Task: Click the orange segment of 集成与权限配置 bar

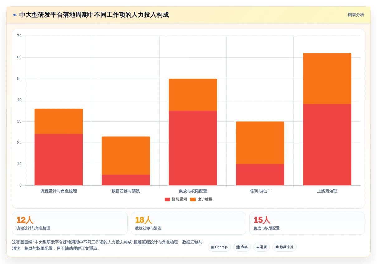Action: (x=193, y=95)
